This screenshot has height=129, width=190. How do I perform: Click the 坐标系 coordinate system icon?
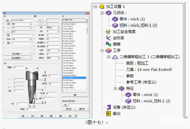click(x=109, y=38)
